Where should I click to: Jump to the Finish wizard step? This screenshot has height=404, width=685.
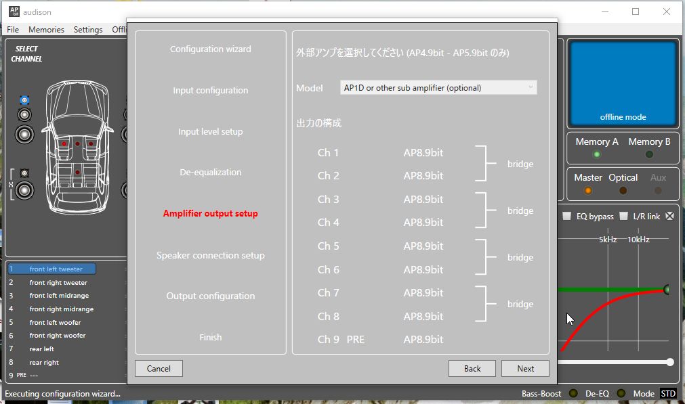211,337
